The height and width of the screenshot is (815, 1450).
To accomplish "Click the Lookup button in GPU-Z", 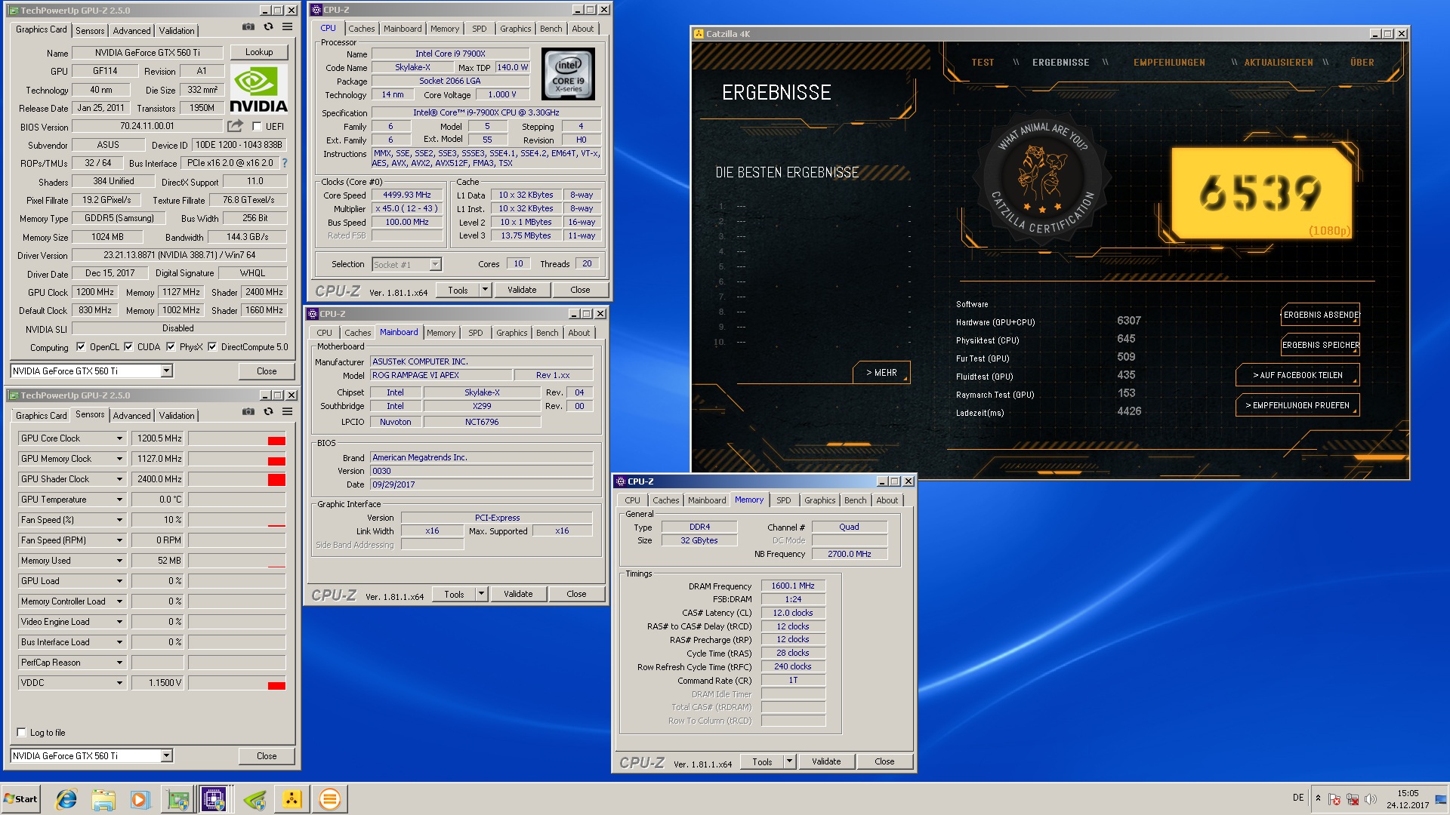I will pyautogui.click(x=259, y=52).
